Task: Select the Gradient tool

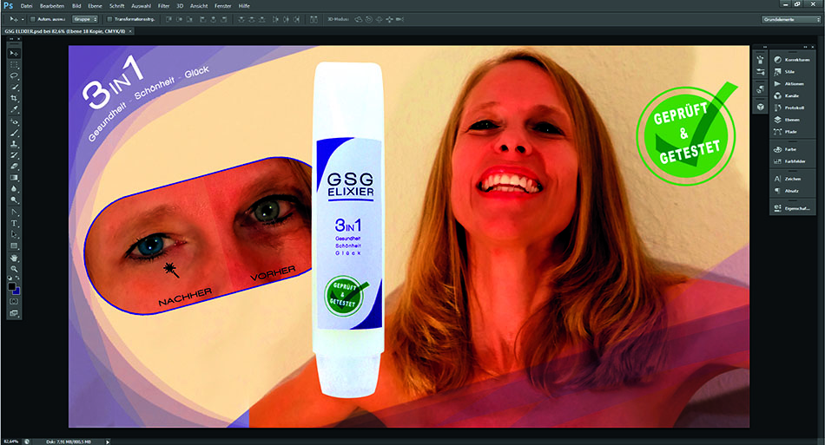Action: pos(14,178)
